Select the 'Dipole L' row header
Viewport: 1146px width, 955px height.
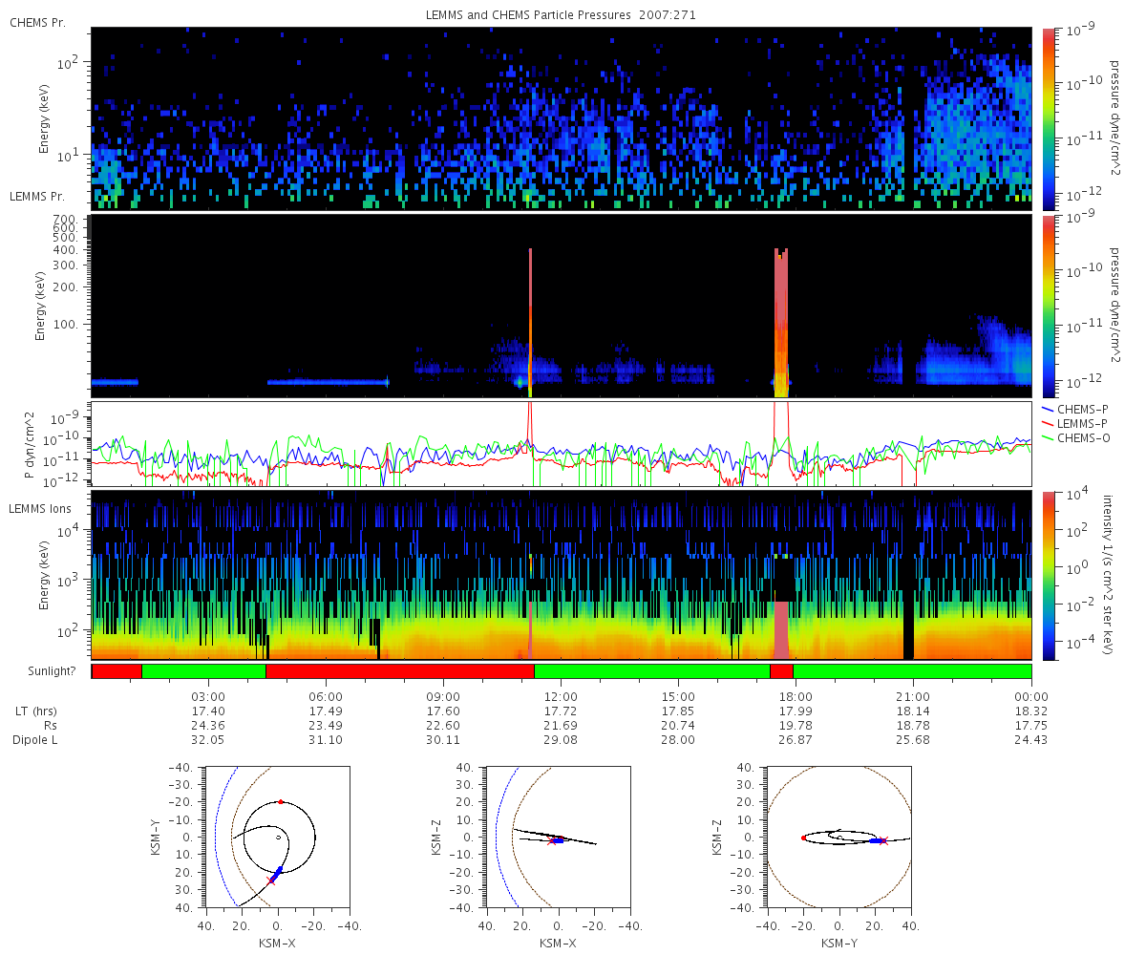36,740
